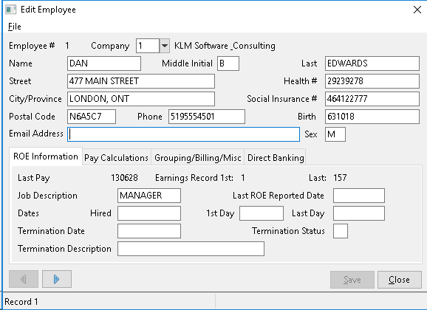
Task: Click the Last ROE Reported Date field
Action: pos(359,196)
